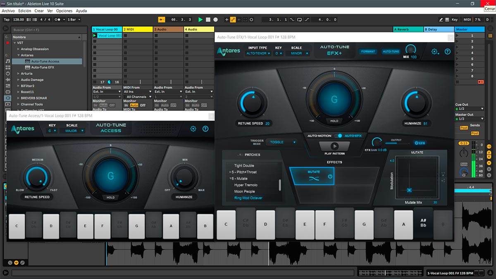Toggle Mutate effect power icon
The width and height of the screenshot is (496, 279).
pyautogui.click(x=330, y=176)
